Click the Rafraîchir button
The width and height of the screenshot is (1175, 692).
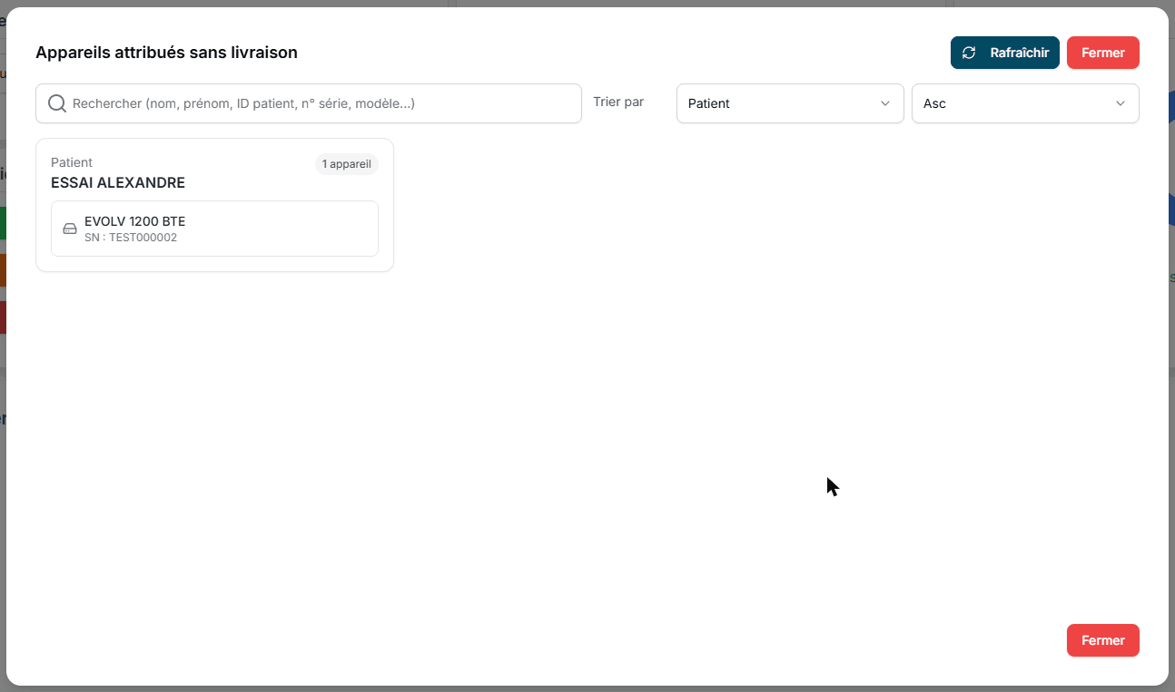point(1005,53)
